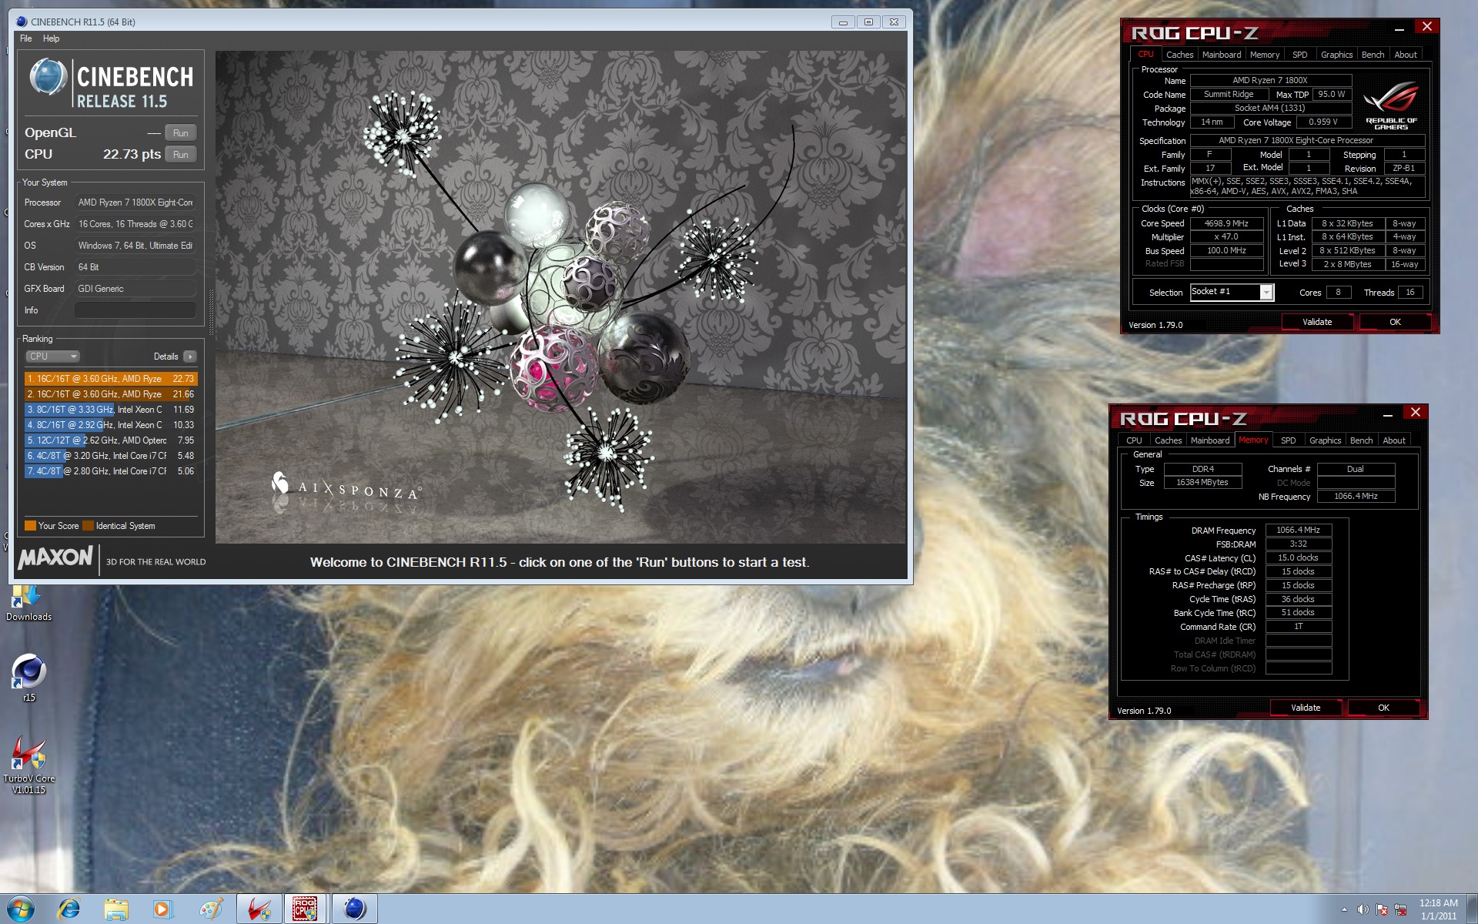Open the Action Center flag tray icon
Viewport: 1478px width, 924px height.
(1382, 909)
